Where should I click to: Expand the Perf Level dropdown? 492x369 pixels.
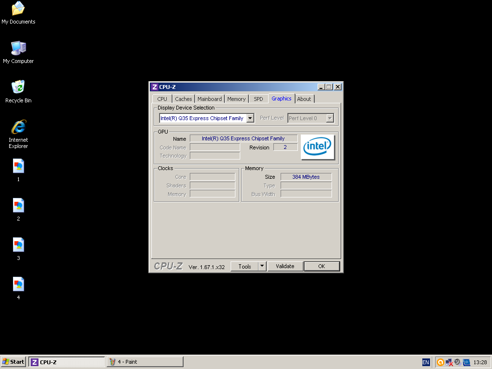330,118
